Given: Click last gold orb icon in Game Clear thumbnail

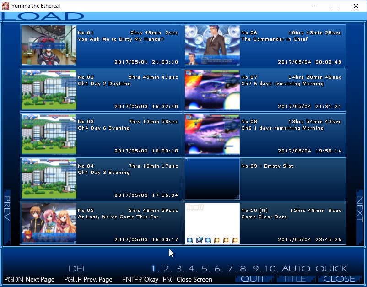Looking at the screenshot, I should tap(235, 240).
